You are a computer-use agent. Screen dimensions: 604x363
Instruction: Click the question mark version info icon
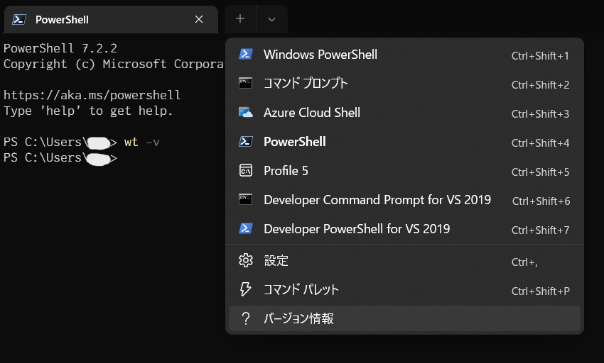[246, 319]
